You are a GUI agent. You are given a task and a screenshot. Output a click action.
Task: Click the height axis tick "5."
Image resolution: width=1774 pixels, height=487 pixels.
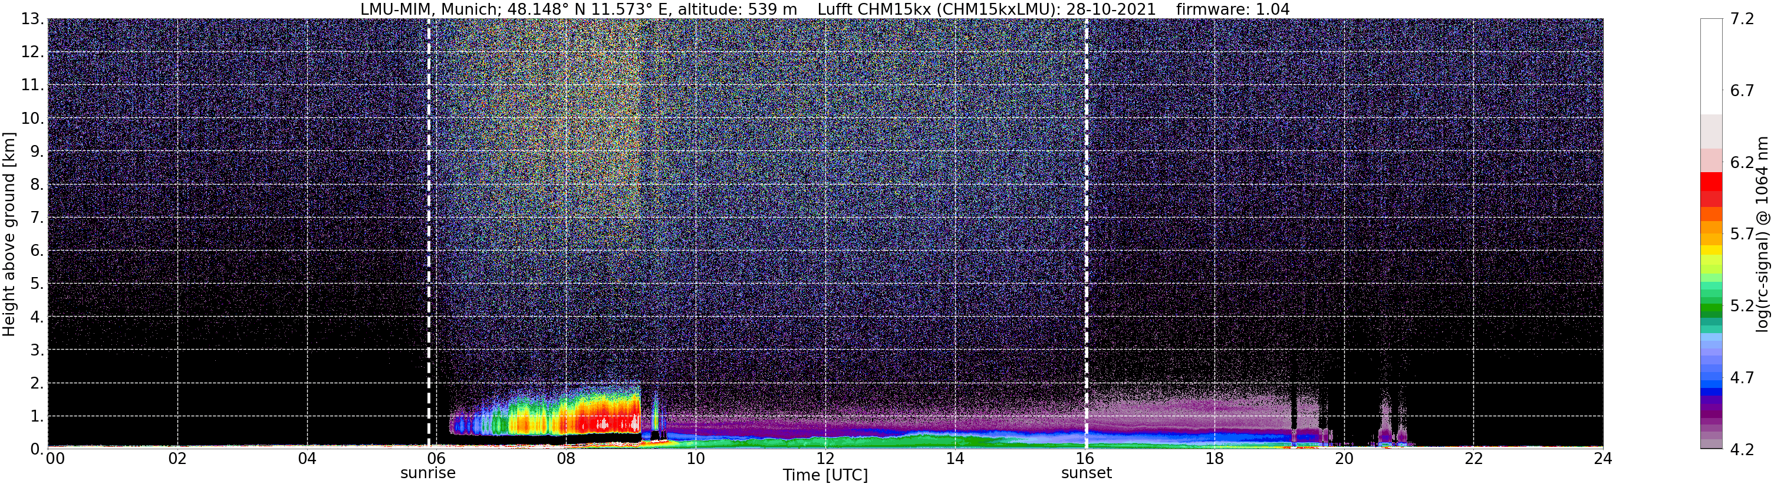[37, 284]
